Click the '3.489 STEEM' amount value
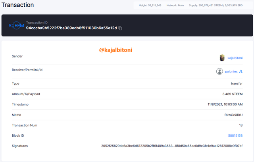Viewport: 254px width, 162px height. click(233, 94)
